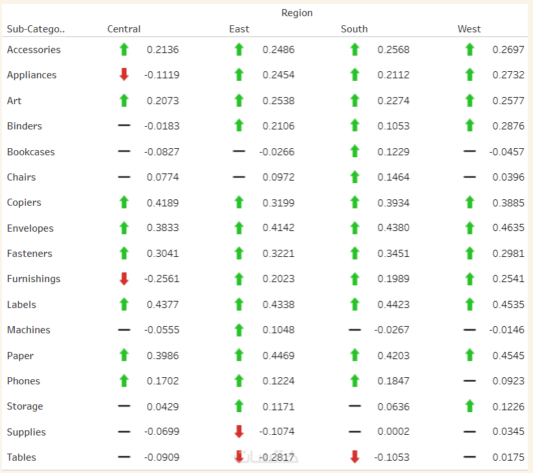Click the Sub-Category header label

36,29
